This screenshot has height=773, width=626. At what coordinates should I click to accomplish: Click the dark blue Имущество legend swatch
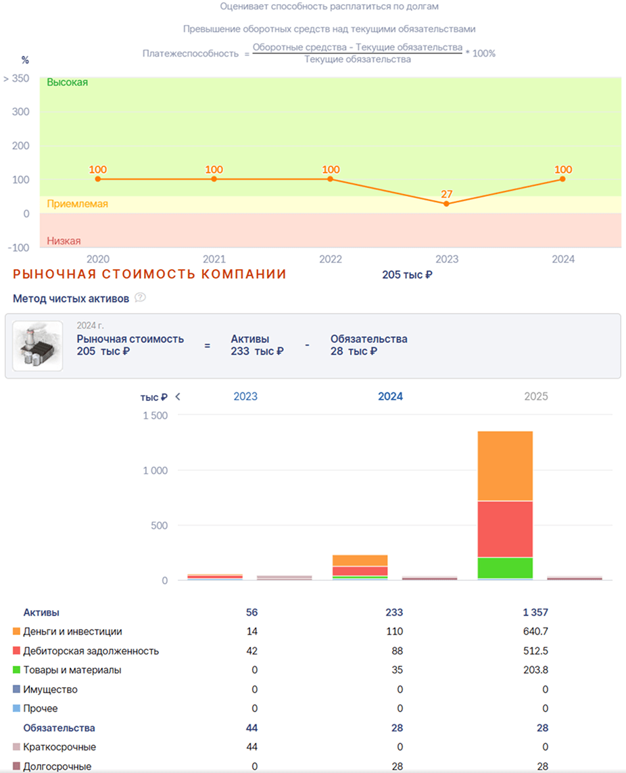pyautogui.click(x=16, y=689)
